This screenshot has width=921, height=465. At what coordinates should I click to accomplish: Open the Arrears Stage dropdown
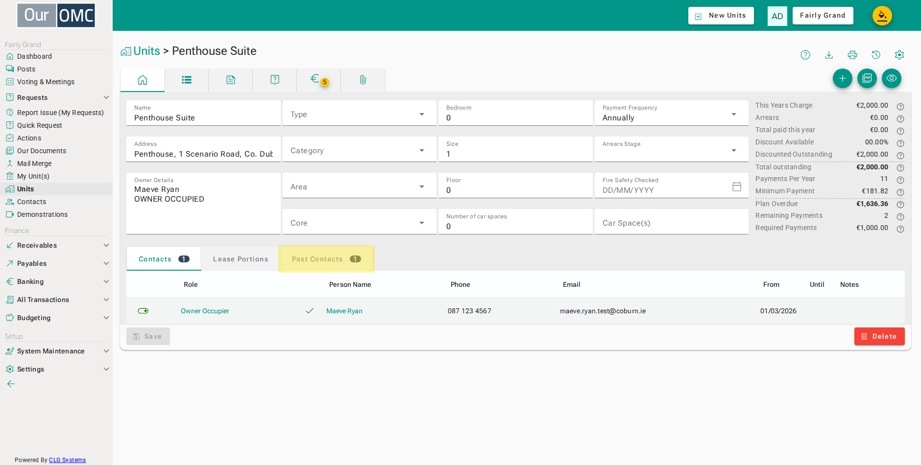pos(672,149)
